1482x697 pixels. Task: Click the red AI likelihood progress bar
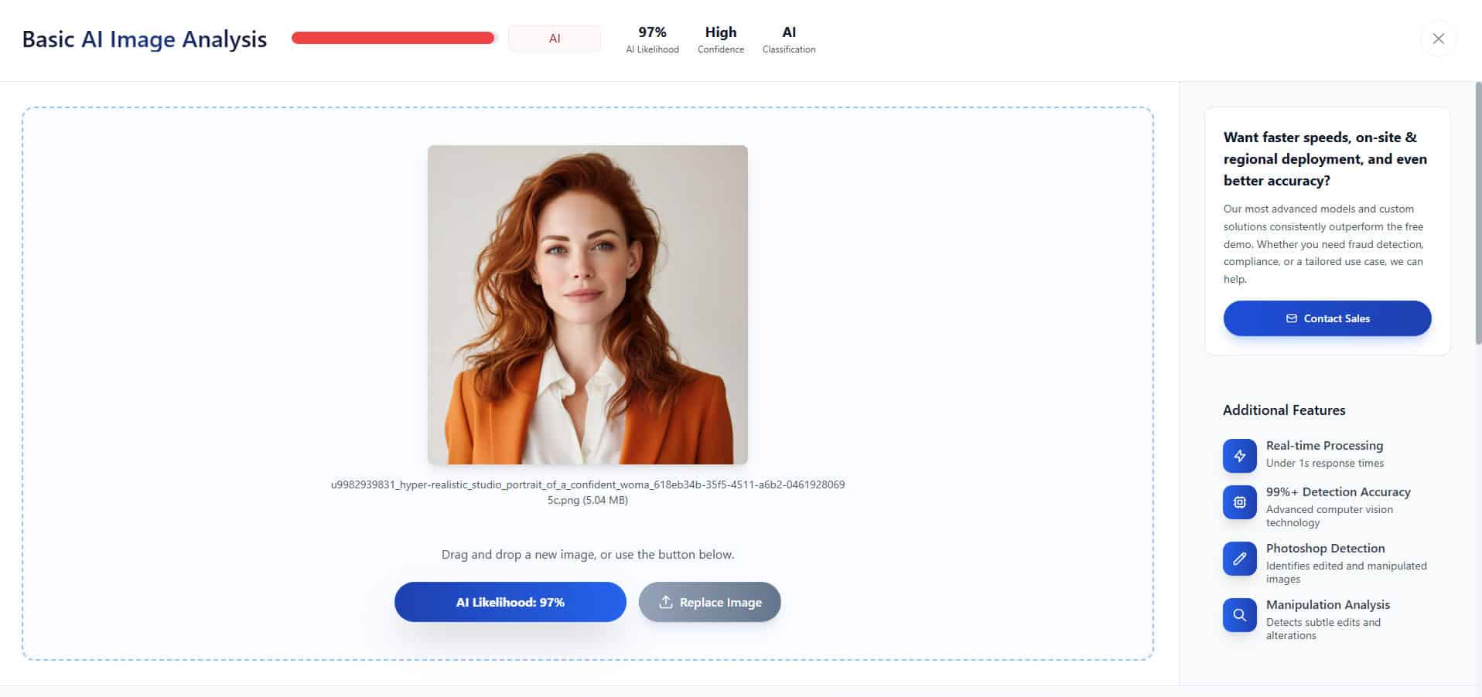(393, 38)
